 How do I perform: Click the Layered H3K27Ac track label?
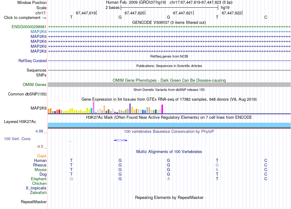tap(20, 122)
